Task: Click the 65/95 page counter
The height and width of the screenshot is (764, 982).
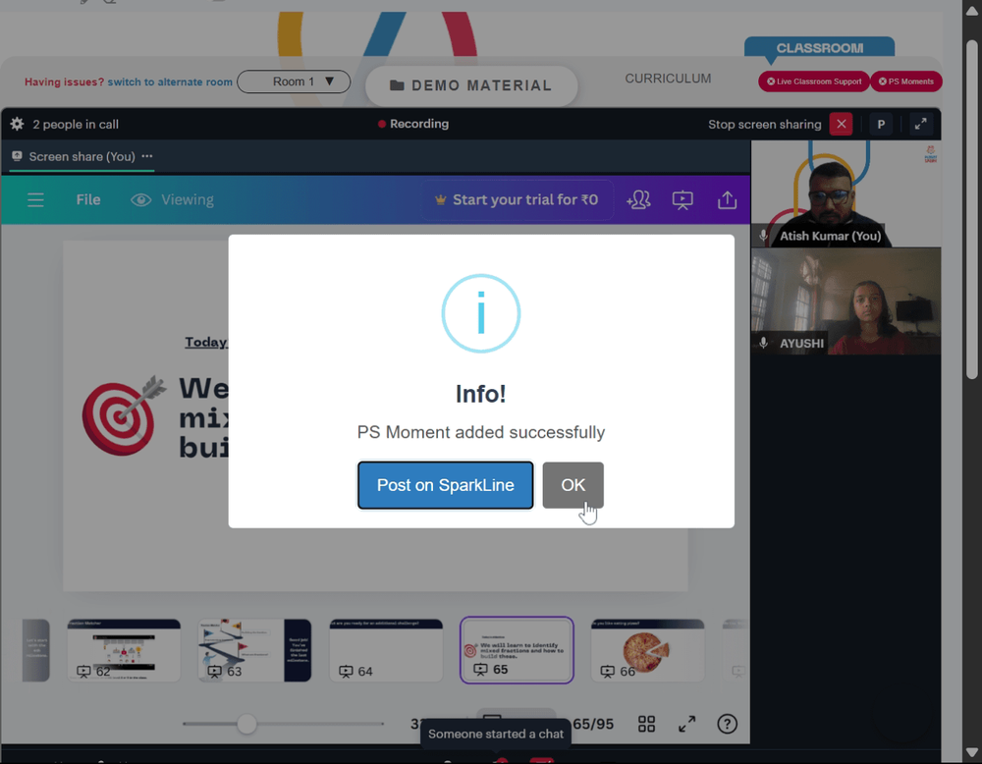Action: coord(593,724)
